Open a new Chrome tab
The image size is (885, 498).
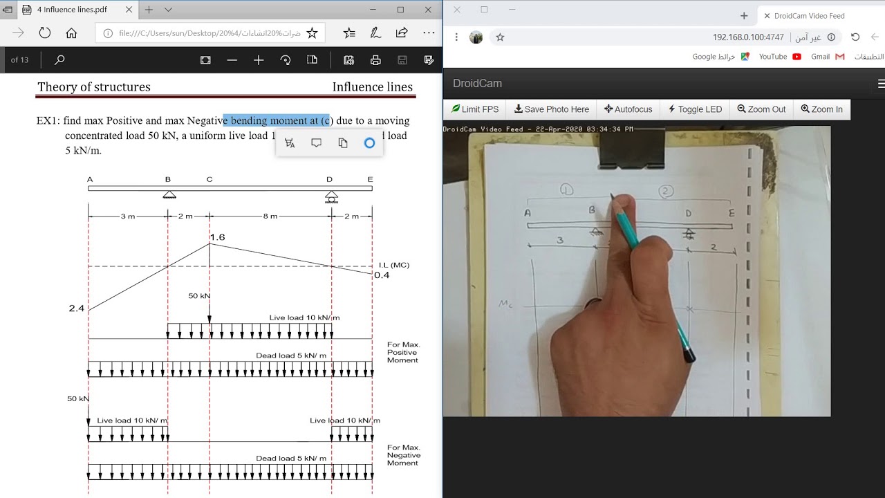pos(744,15)
